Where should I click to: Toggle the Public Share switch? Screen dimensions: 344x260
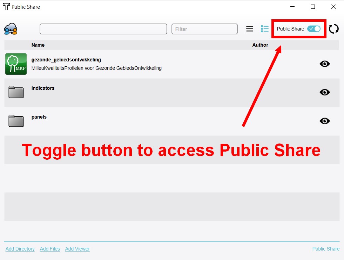[314, 29]
